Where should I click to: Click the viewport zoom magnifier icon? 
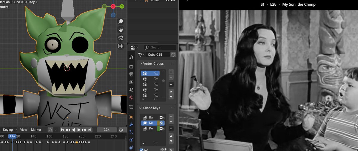121,22
